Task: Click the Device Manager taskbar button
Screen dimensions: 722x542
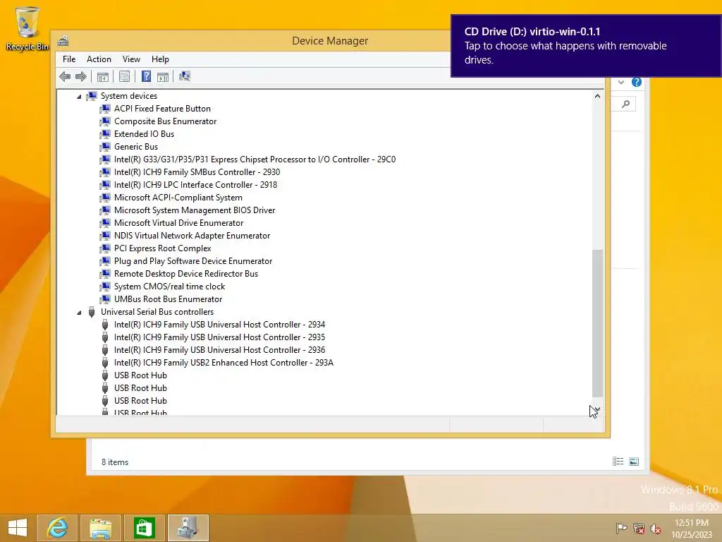Action: (188, 528)
